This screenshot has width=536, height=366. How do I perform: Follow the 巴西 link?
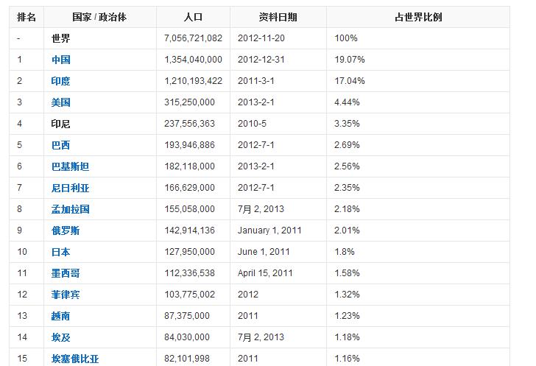[61, 145]
